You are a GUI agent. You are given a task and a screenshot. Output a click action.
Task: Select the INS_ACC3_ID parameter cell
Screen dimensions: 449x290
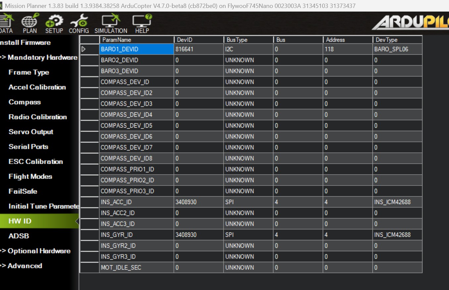pos(137,224)
